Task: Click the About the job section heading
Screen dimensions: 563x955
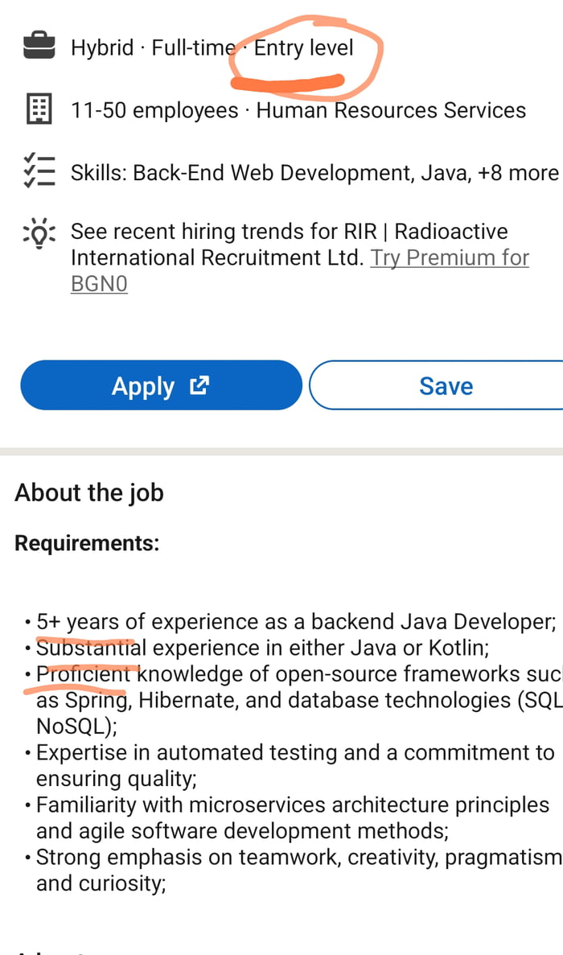Action: point(88,492)
